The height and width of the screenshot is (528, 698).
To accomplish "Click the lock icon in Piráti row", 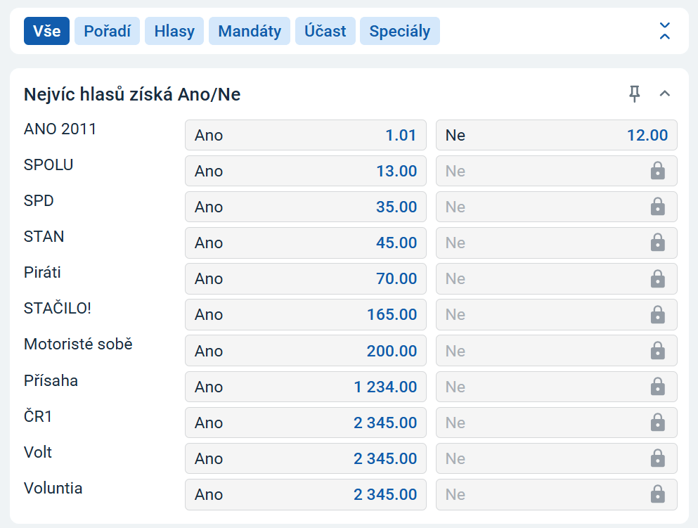I will (x=657, y=278).
